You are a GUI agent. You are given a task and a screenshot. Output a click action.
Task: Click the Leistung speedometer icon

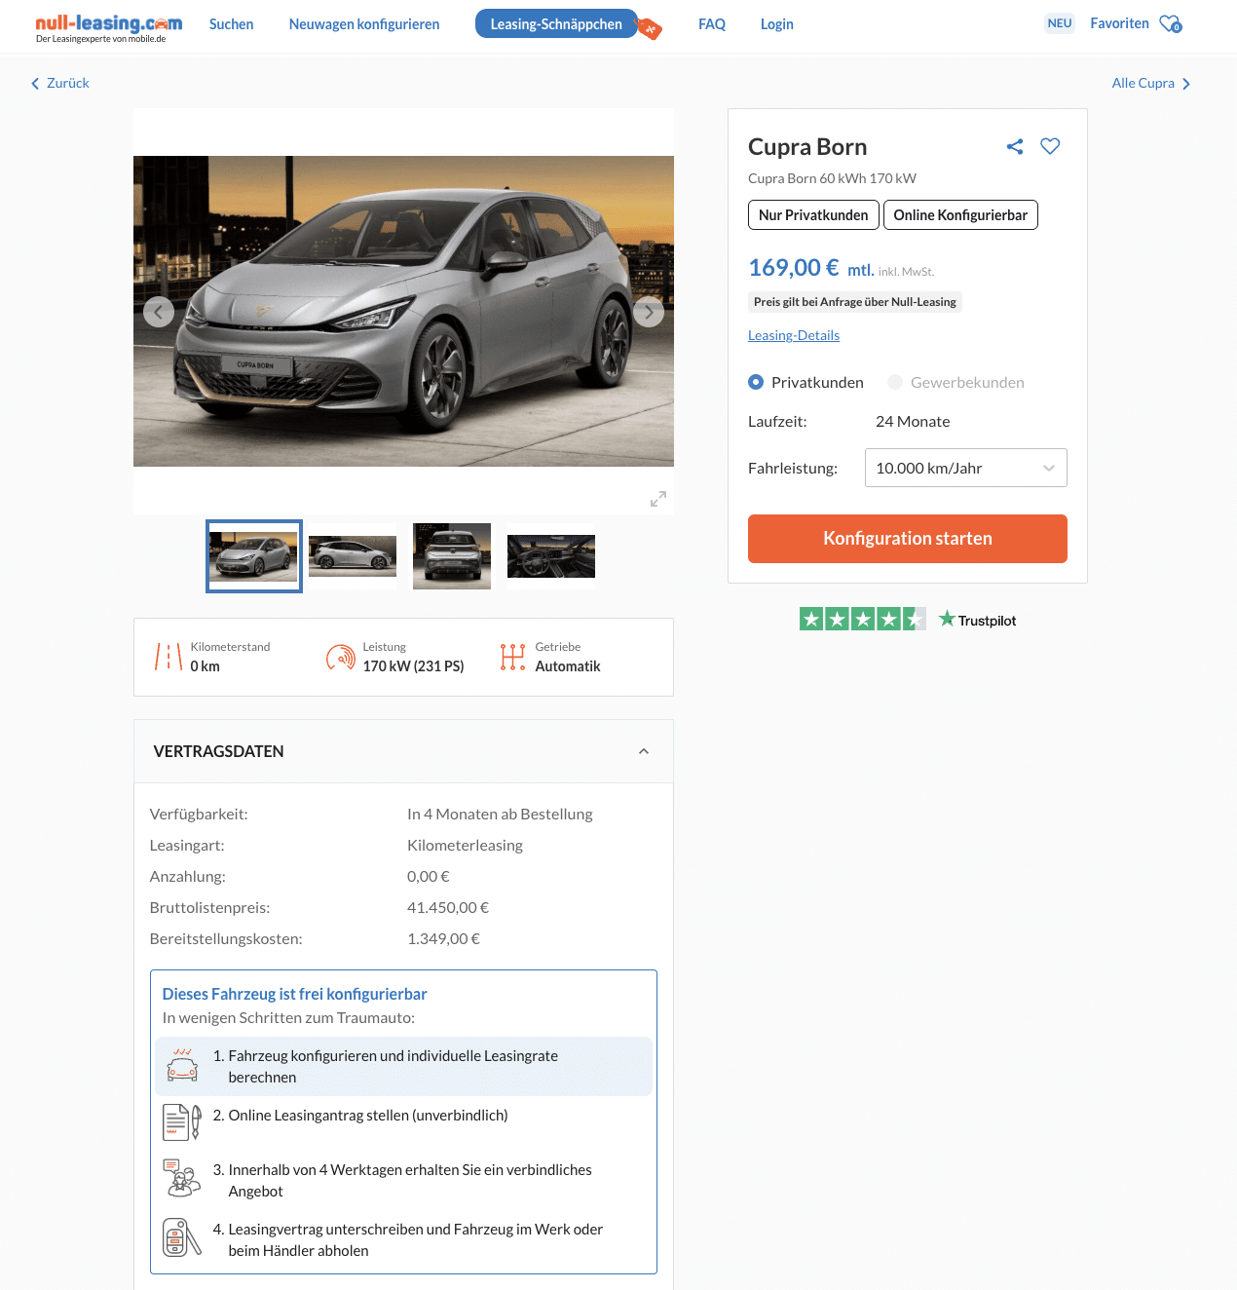tap(341, 658)
